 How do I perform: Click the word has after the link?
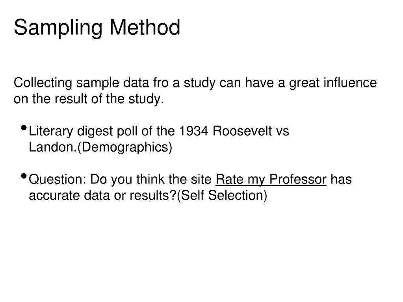(341, 179)
